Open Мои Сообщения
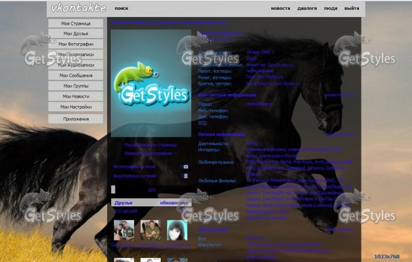The image size is (412, 262). (x=76, y=75)
